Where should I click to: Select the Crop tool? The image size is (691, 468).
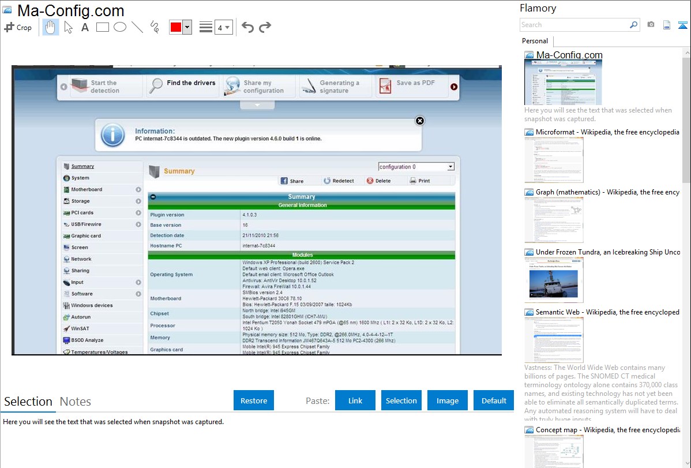click(x=18, y=27)
